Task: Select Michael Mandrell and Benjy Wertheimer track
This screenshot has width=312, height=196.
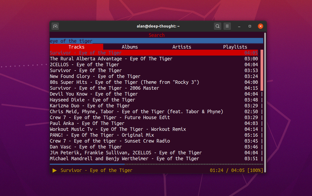Action: 154,159
